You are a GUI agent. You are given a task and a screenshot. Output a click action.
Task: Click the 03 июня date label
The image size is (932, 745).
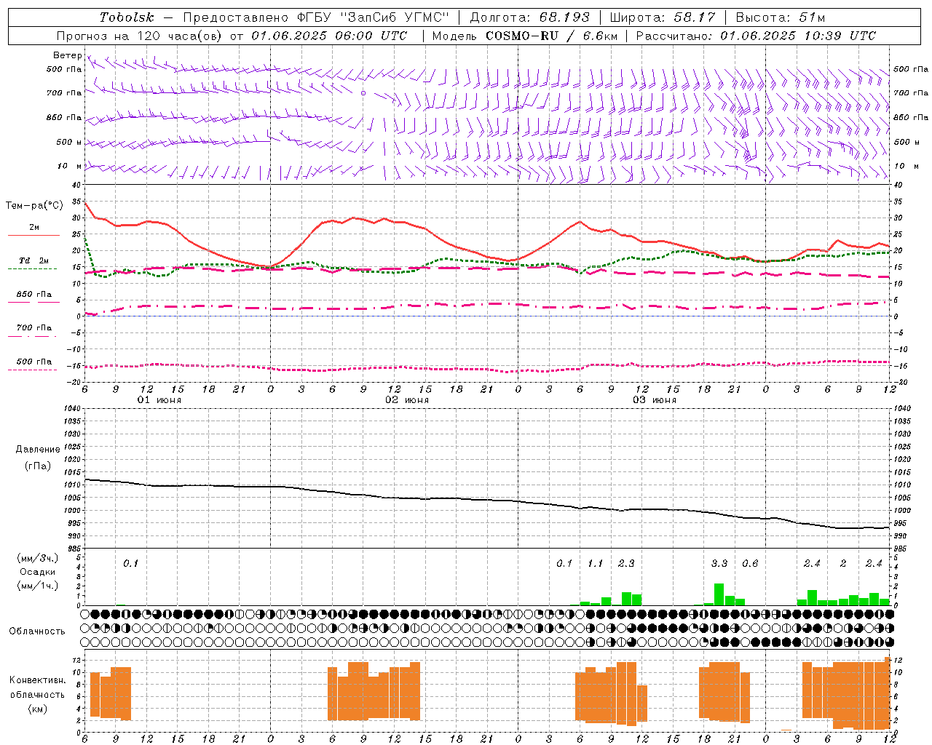click(655, 400)
